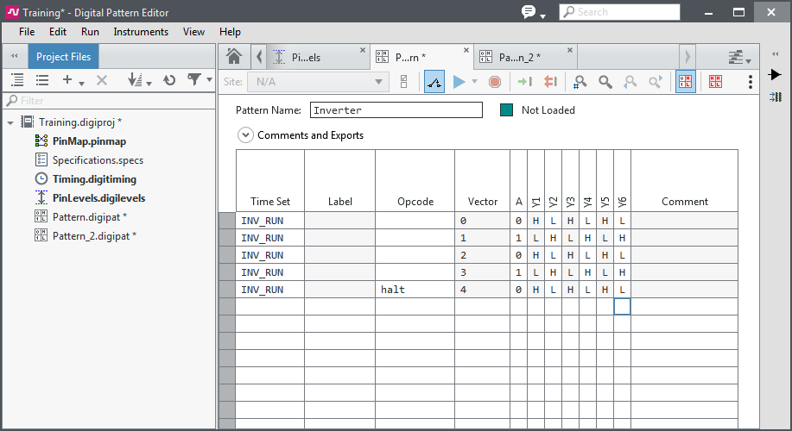The height and width of the screenshot is (431, 792).
Task: Click the find vector magnifier icon with hash
Action: [580, 82]
